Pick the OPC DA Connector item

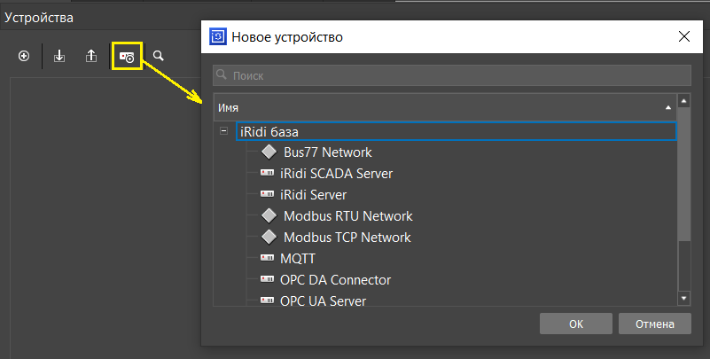pyautogui.click(x=335, y=280)
